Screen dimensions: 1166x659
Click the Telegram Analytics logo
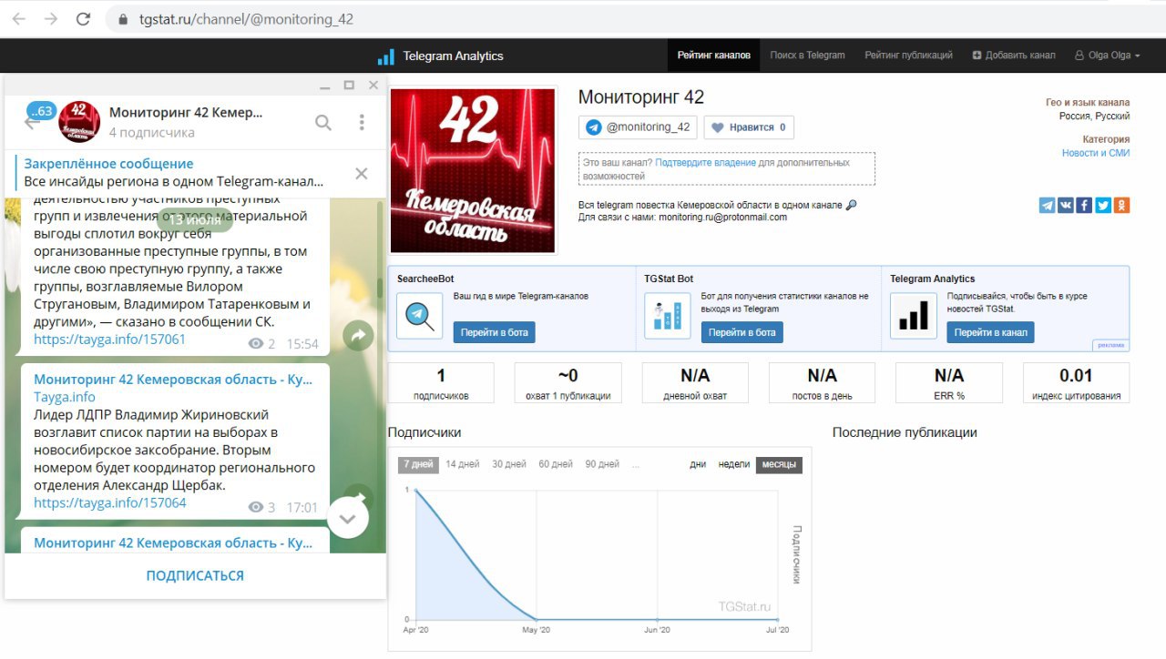(440, 56)
